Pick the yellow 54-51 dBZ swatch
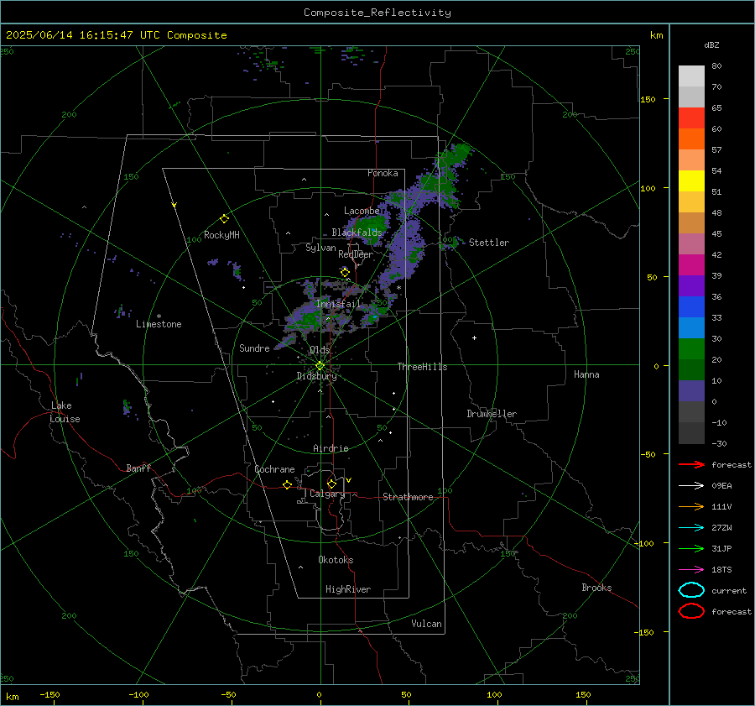Image resolution: width=755 pixels, height=706 pixels. coord(691,180)
